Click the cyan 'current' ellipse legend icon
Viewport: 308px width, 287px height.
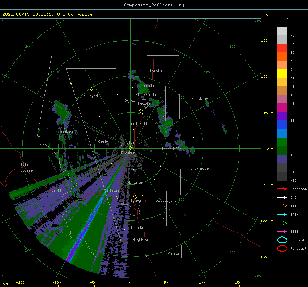coord(282,240)
